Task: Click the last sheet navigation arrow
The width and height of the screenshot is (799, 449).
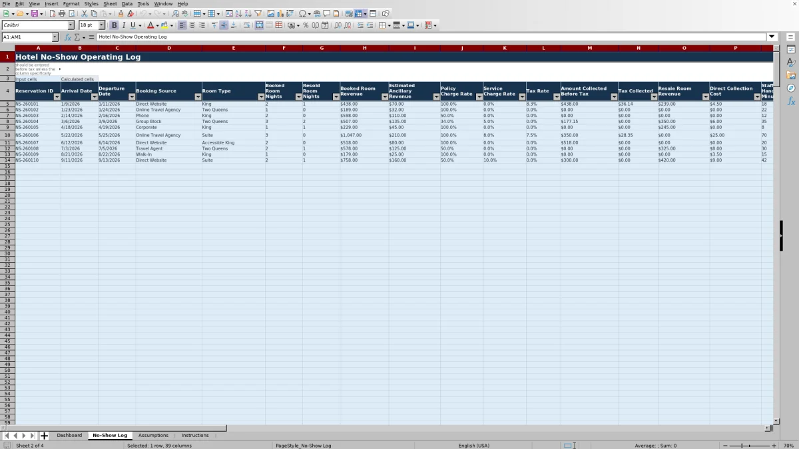Action: coord(32,436)
